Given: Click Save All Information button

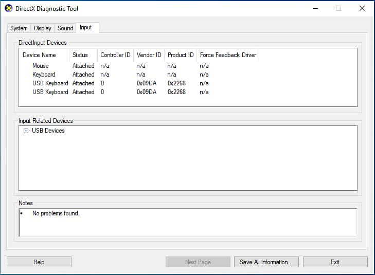Looking at the screenshot, I should coord(266,262).
